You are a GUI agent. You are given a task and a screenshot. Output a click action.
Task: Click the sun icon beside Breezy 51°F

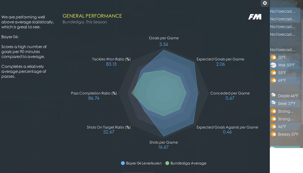[273, 134]
